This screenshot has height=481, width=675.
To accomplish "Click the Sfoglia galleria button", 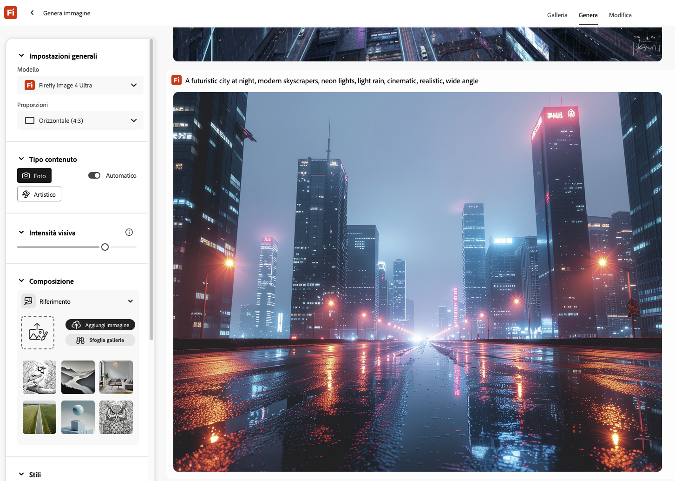I will 100,340.
